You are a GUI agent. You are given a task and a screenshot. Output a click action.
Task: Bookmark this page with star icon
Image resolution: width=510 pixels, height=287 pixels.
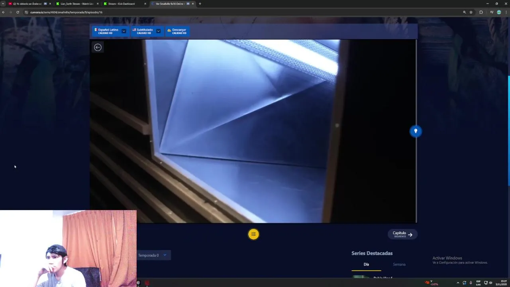[x=471, y=12]
